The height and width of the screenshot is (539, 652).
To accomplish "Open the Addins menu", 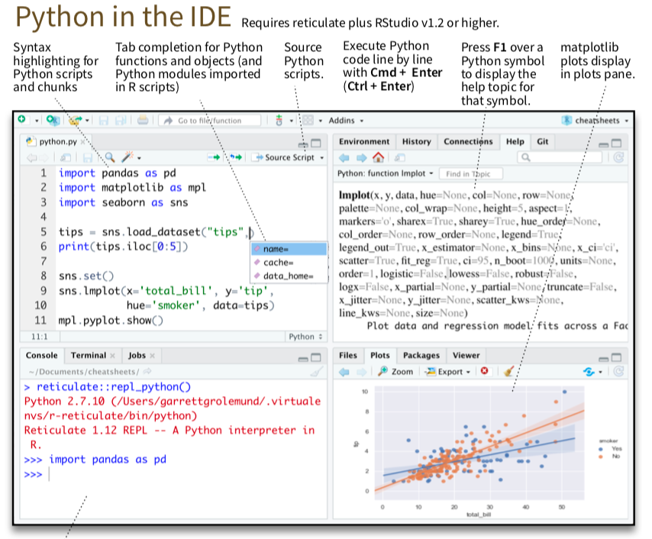I will click(346, 121).
